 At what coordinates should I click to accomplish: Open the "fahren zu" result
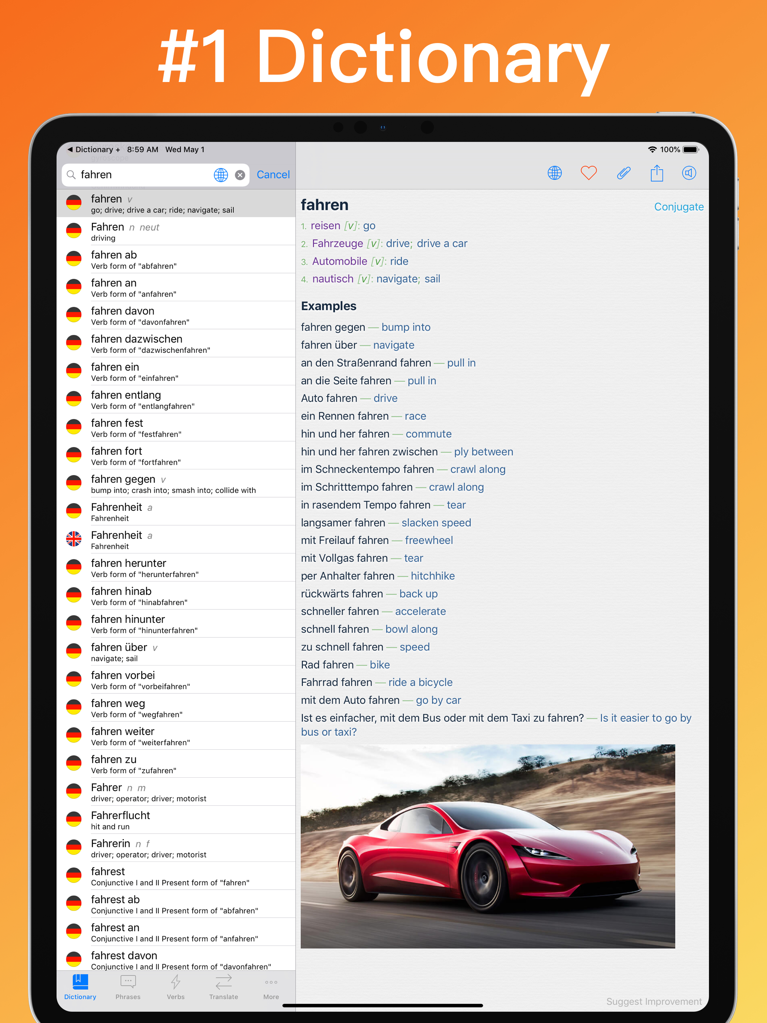pos(176,764)
